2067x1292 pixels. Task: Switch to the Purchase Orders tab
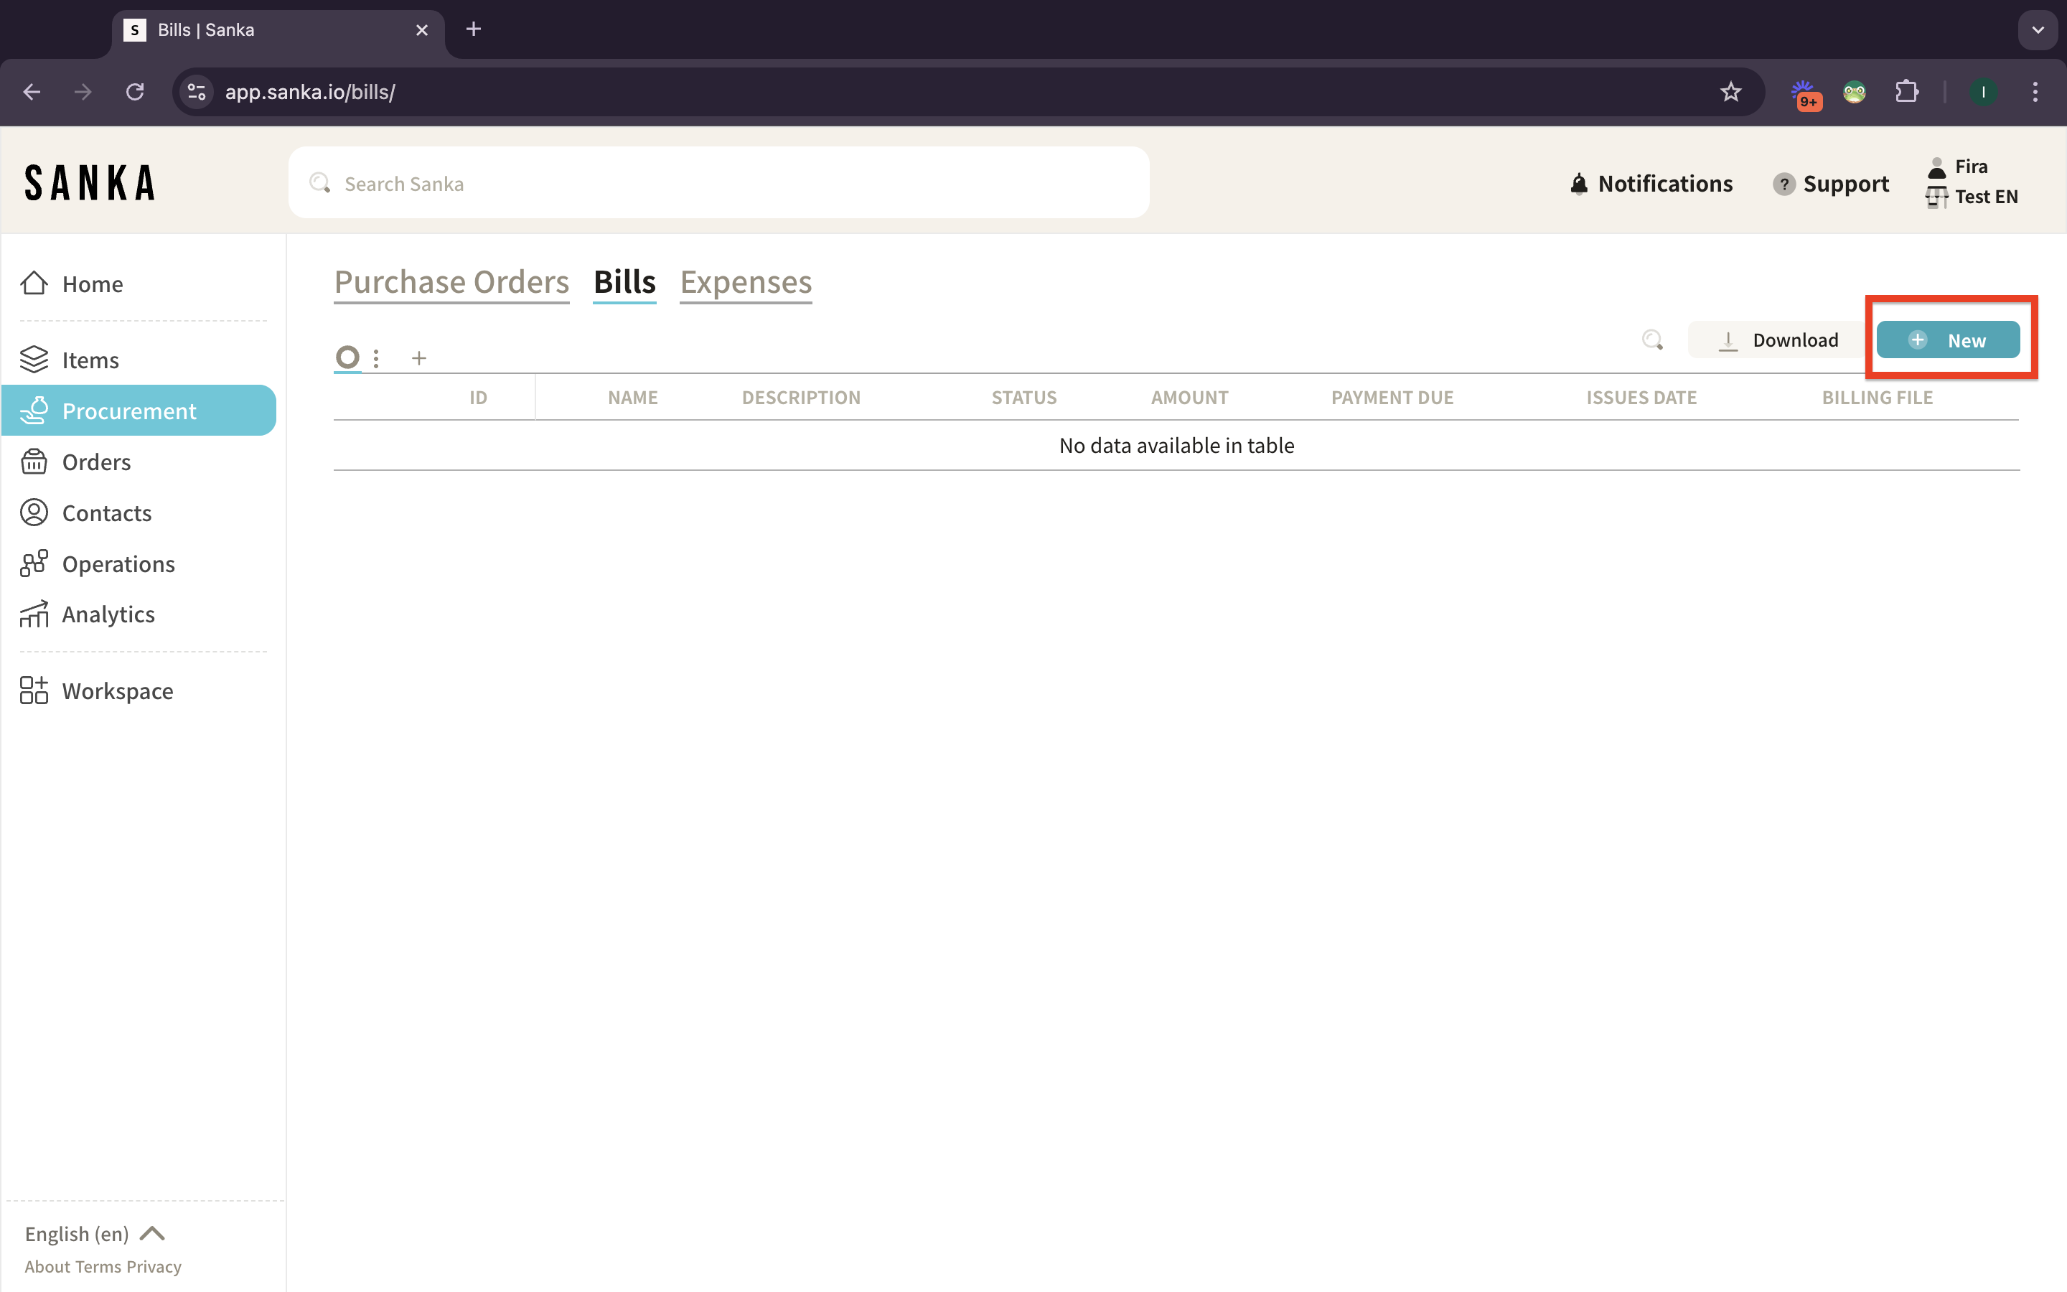coord(451,282)
